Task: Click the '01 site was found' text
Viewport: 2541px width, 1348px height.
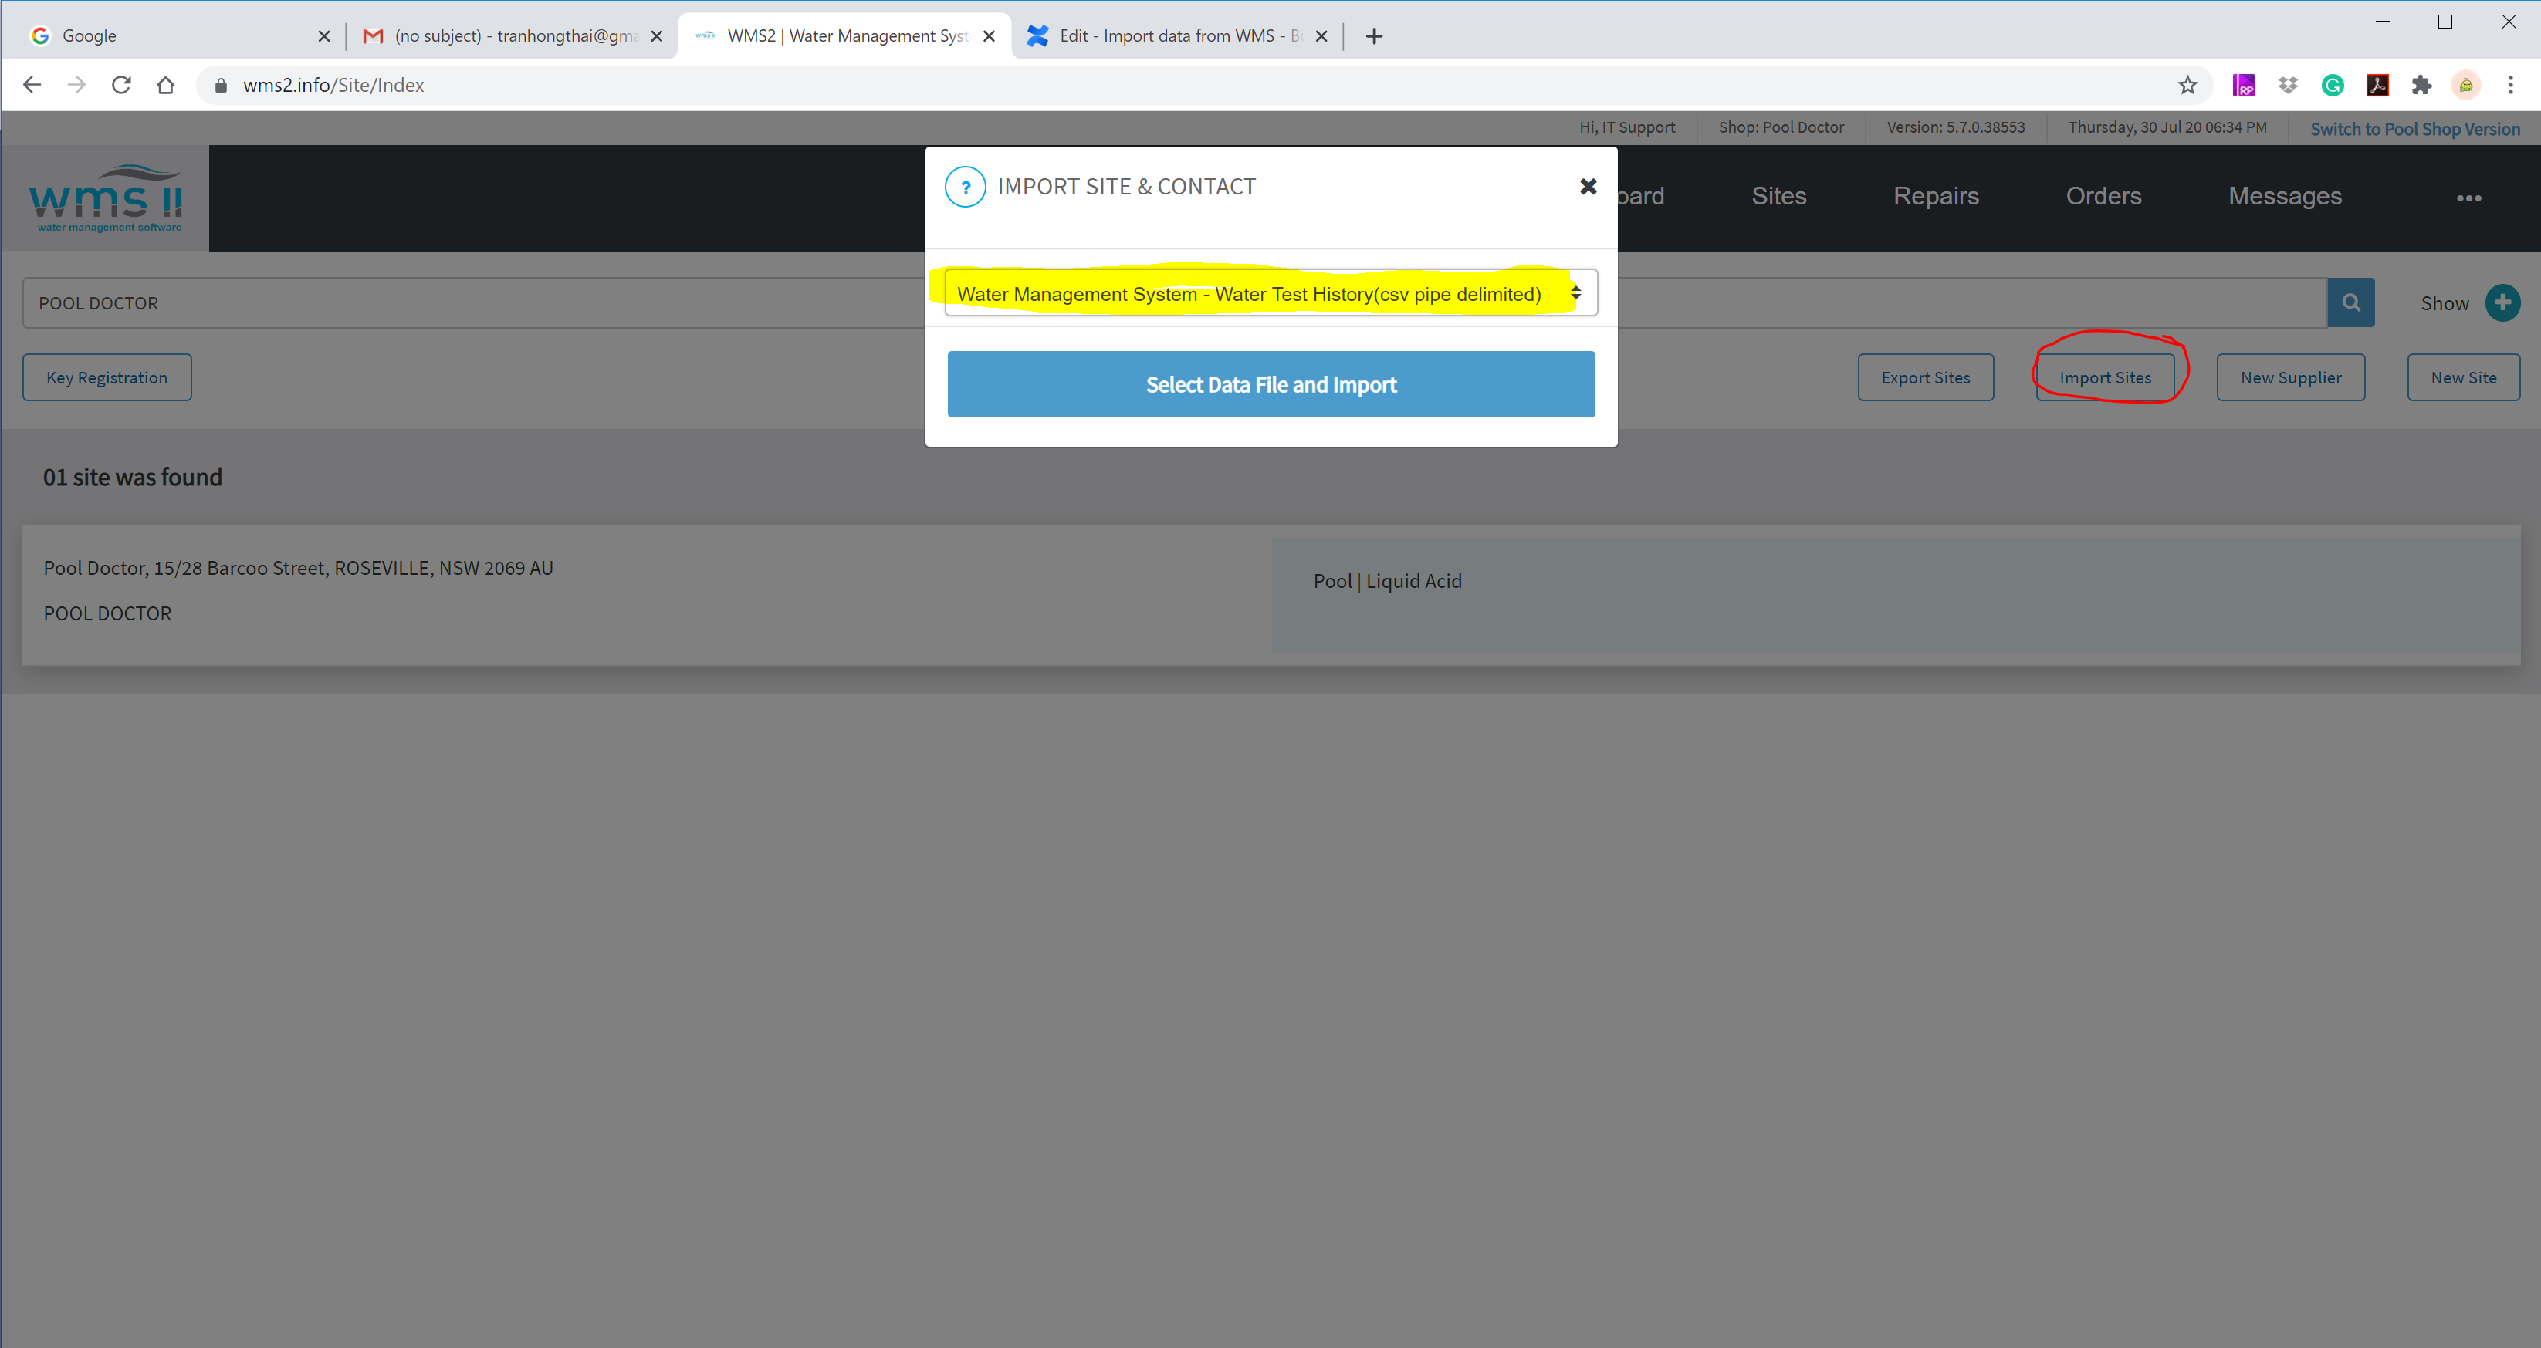Action: tap(132, 478)
